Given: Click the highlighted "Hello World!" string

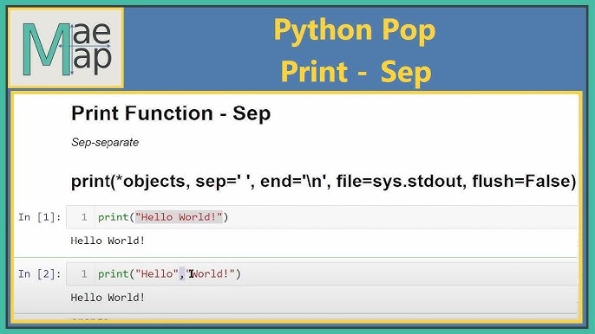Looking at the screenshot, I should tap(179, 217).
